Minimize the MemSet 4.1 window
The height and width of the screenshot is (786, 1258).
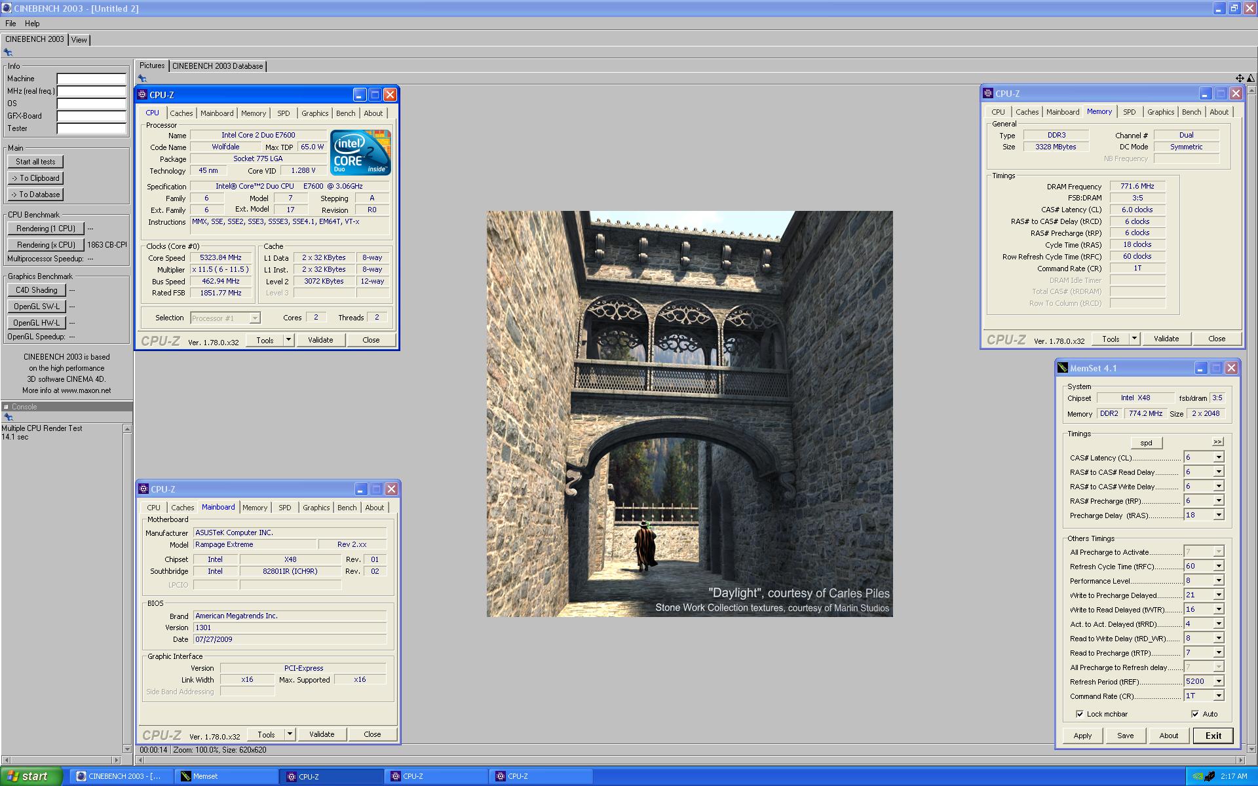coord(1200,368)
